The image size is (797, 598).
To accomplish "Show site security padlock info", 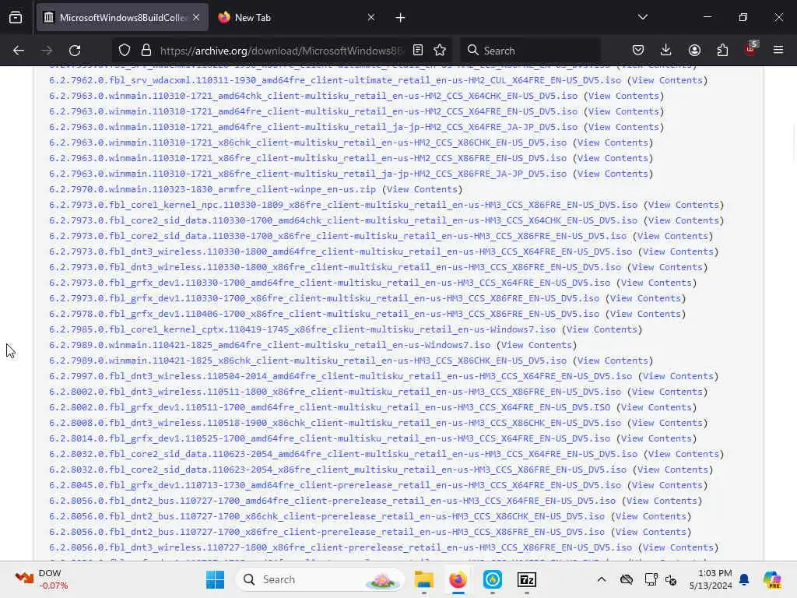I will pyautogui.click(x=146, y=51).
